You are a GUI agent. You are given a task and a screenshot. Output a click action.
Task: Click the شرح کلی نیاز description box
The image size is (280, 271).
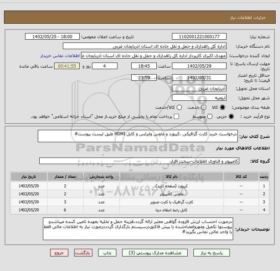[138, 136]
